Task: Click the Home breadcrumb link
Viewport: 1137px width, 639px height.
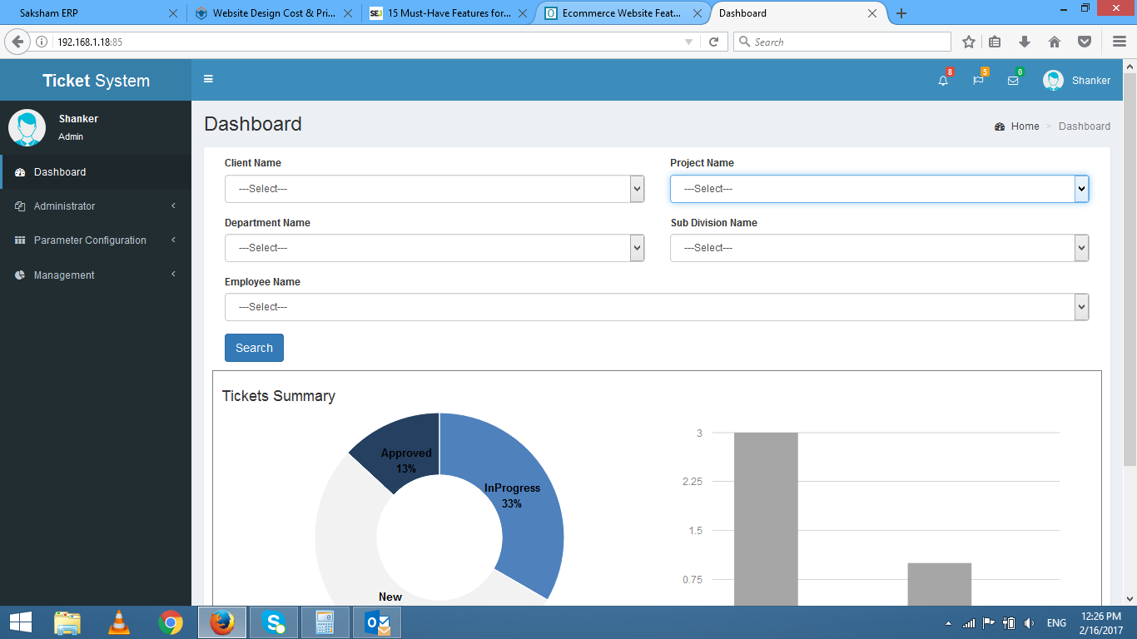Action: click(1025, 126)
